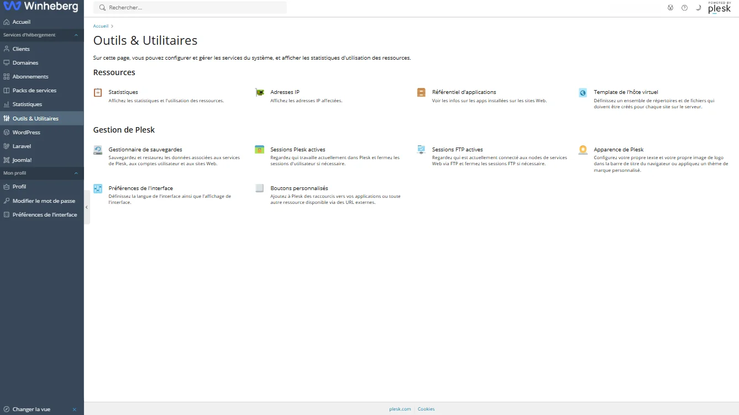Click the sidebar Préférences de l'interface icon
Viewport: 739px width, 415px height.
(x=7, y=215)
